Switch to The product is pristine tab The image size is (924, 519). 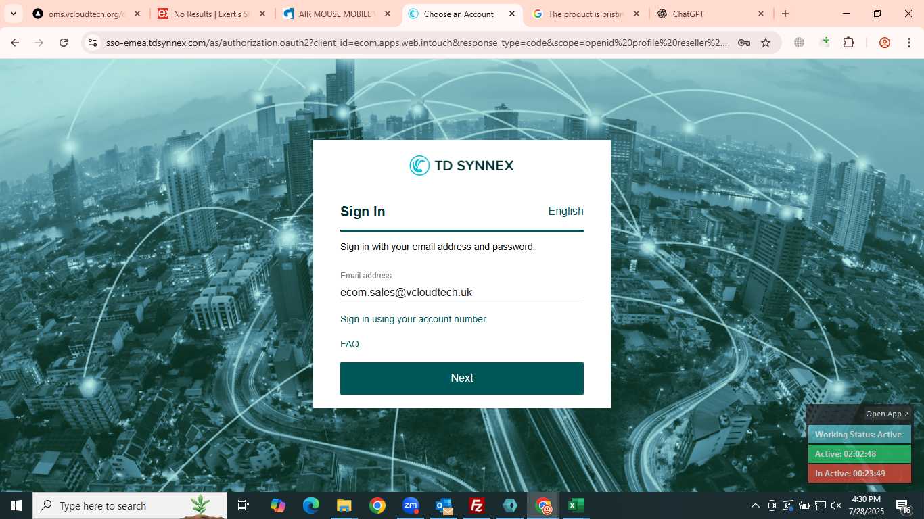click(586, 14)
